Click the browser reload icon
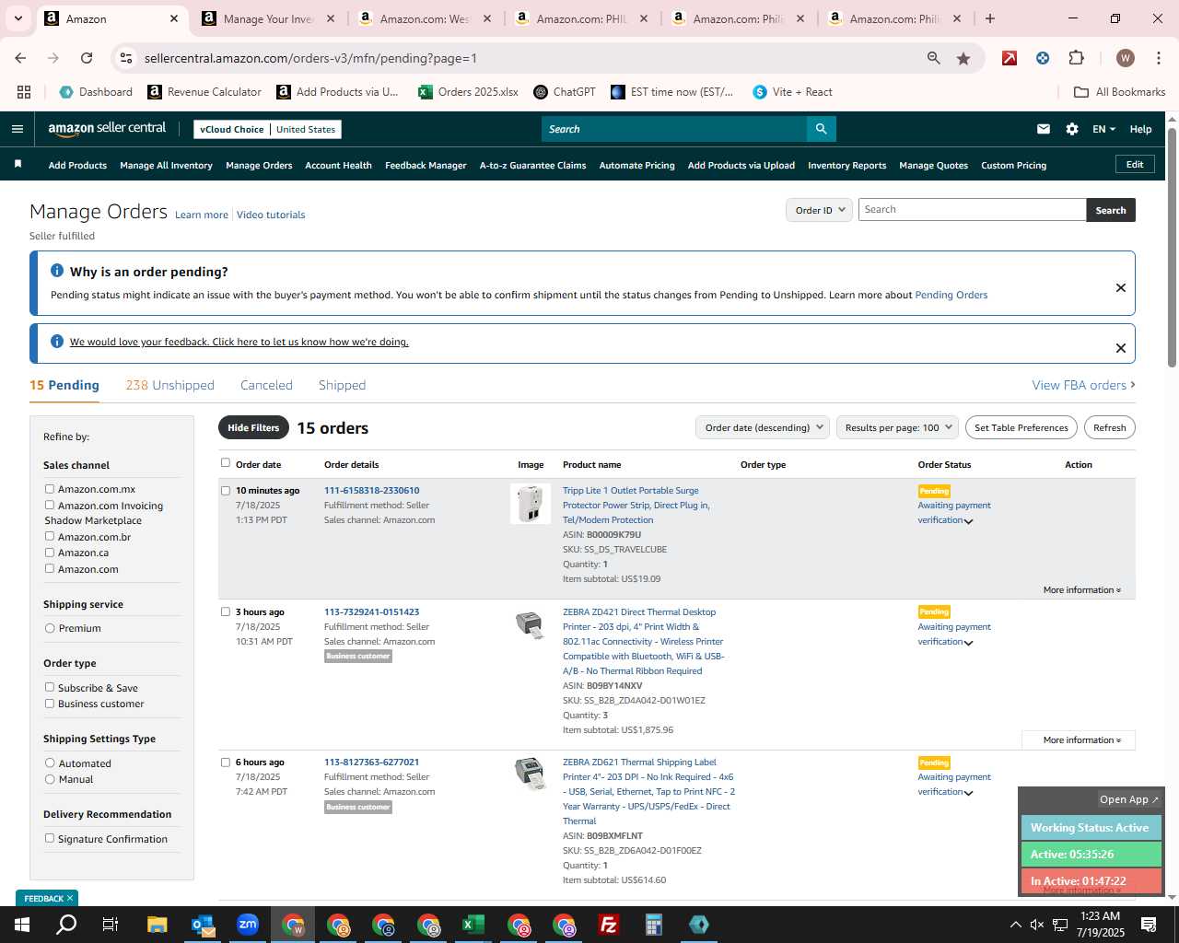Image resolution: width=1179 pixels, height=943 pixels. pyautogui.click(x=87, y=58)
